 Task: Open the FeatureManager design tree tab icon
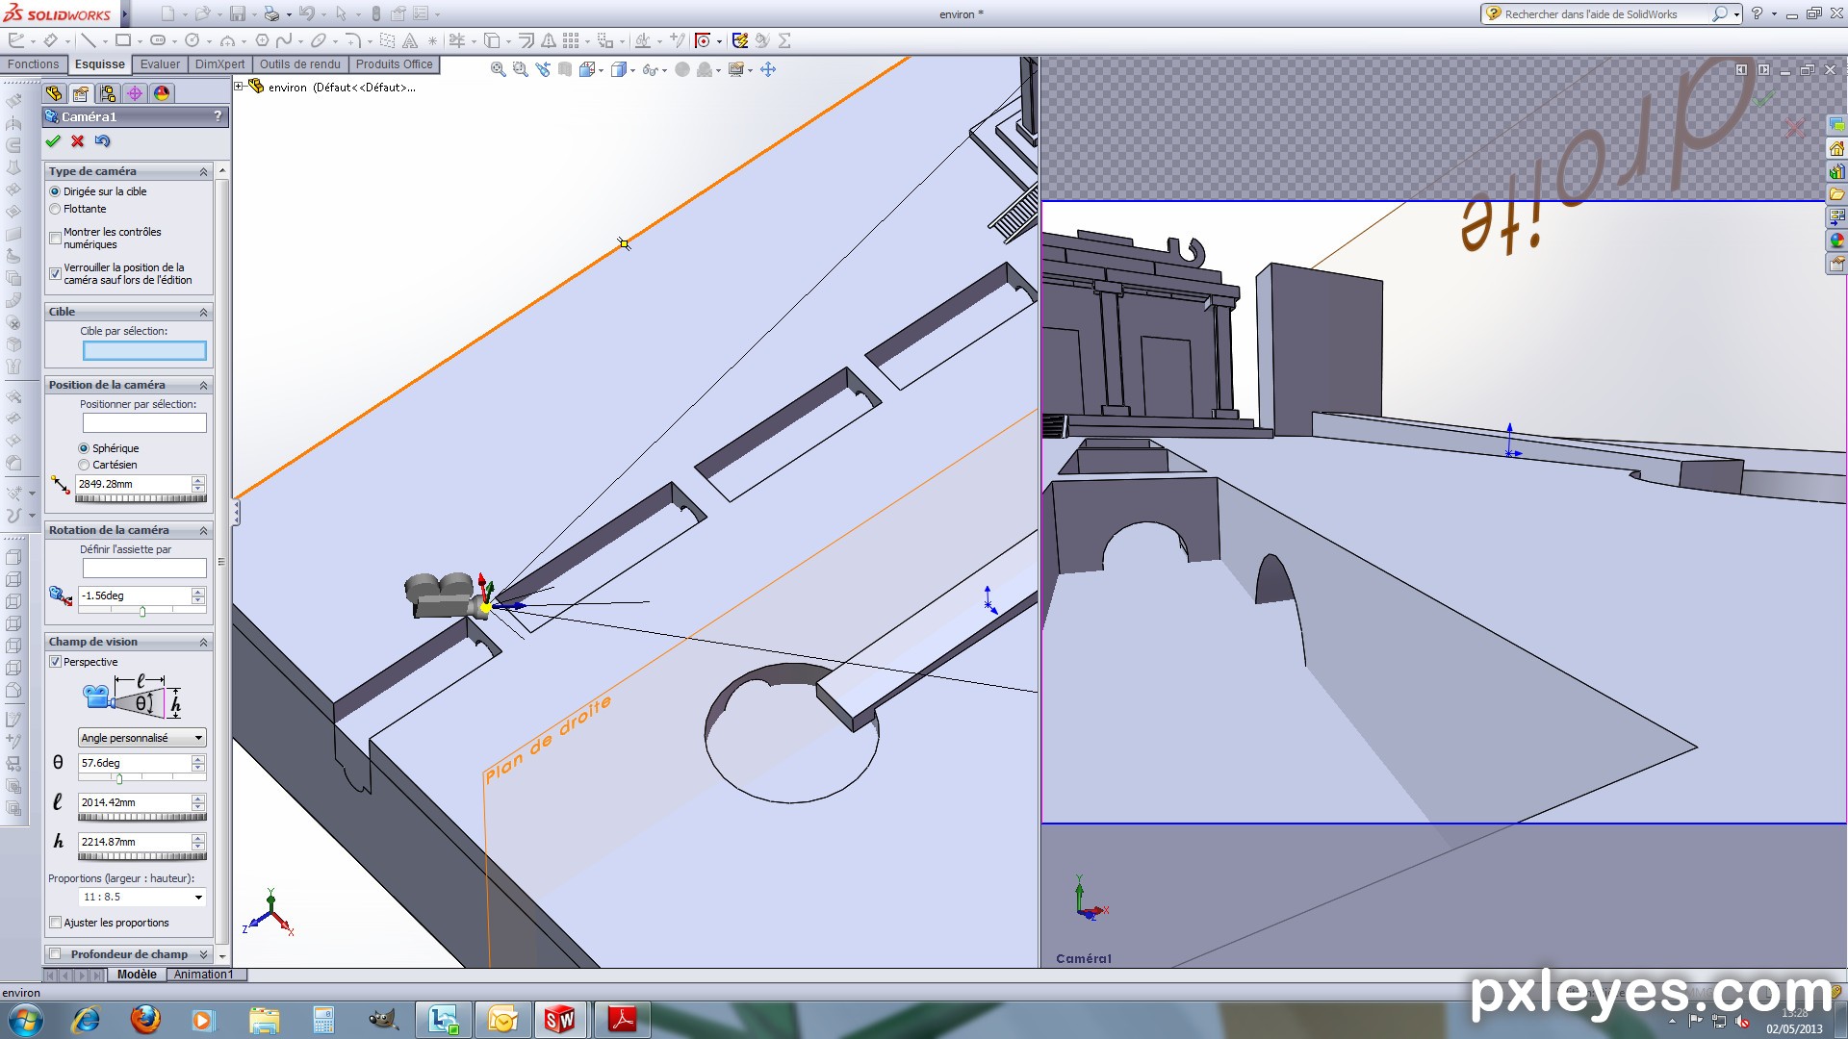(x=54, y=93)
